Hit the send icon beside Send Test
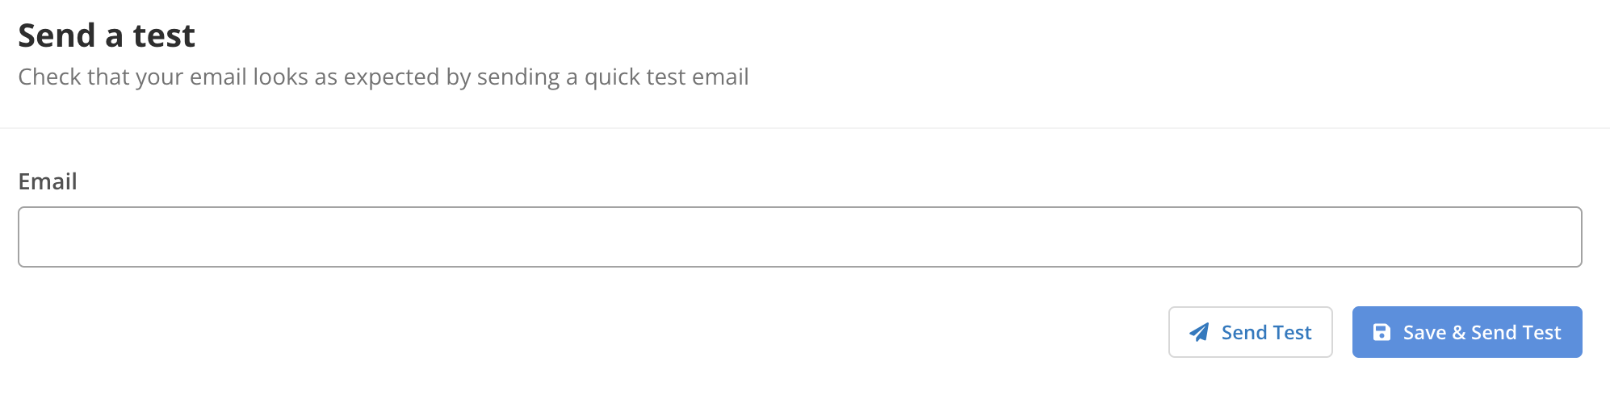 [x=1199, y=332]
